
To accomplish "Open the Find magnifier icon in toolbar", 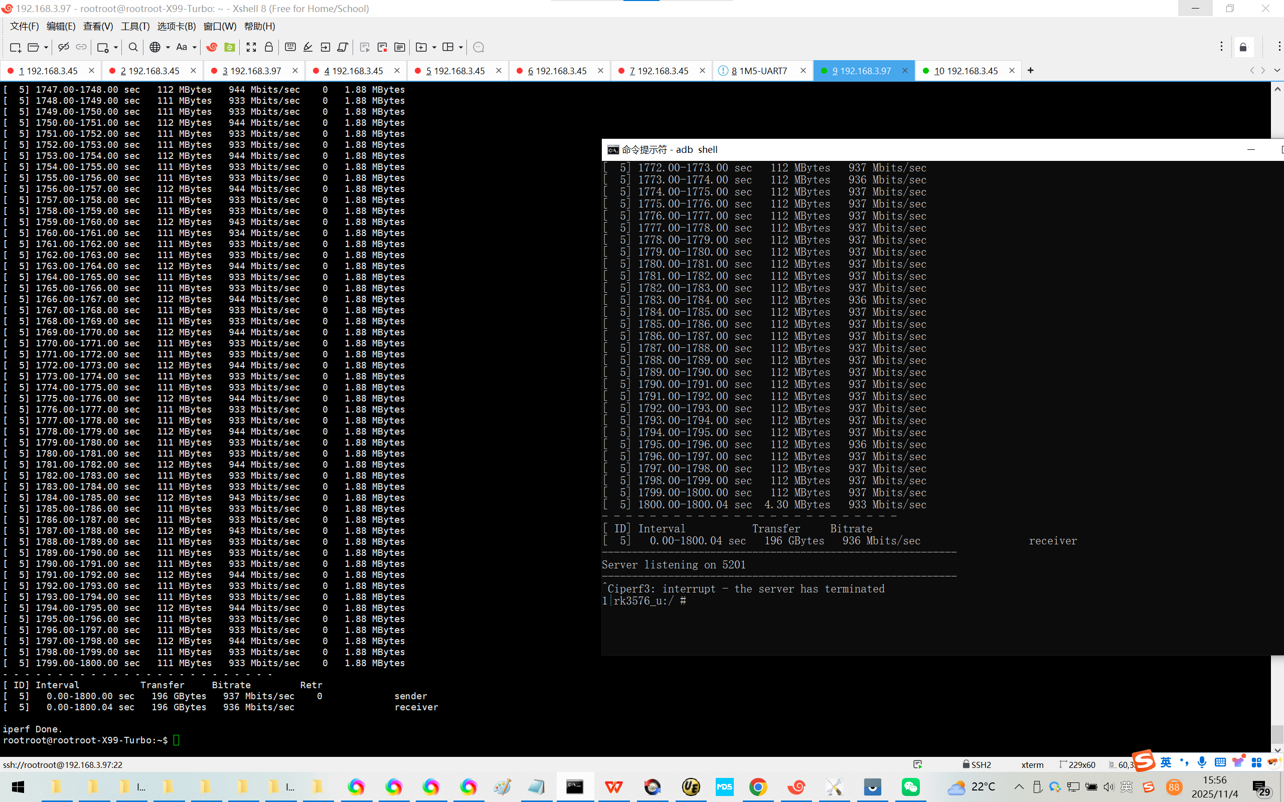I will pyautogui.click(x=133, y=47).
